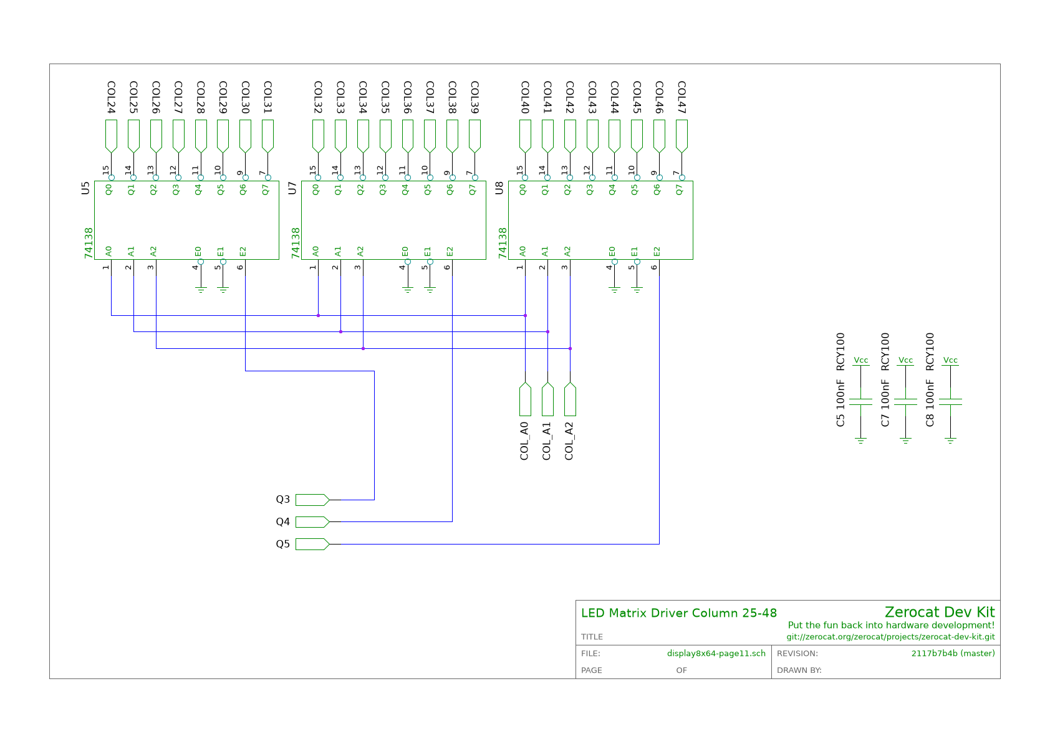Click the 'Zerocat Dev Kit' heading
The width and height of the screenshot is (1050, 742).
pos(940,612)
